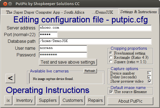
Task: Switch to The Super Duper Computer App tab
Action: pos(45,12)
